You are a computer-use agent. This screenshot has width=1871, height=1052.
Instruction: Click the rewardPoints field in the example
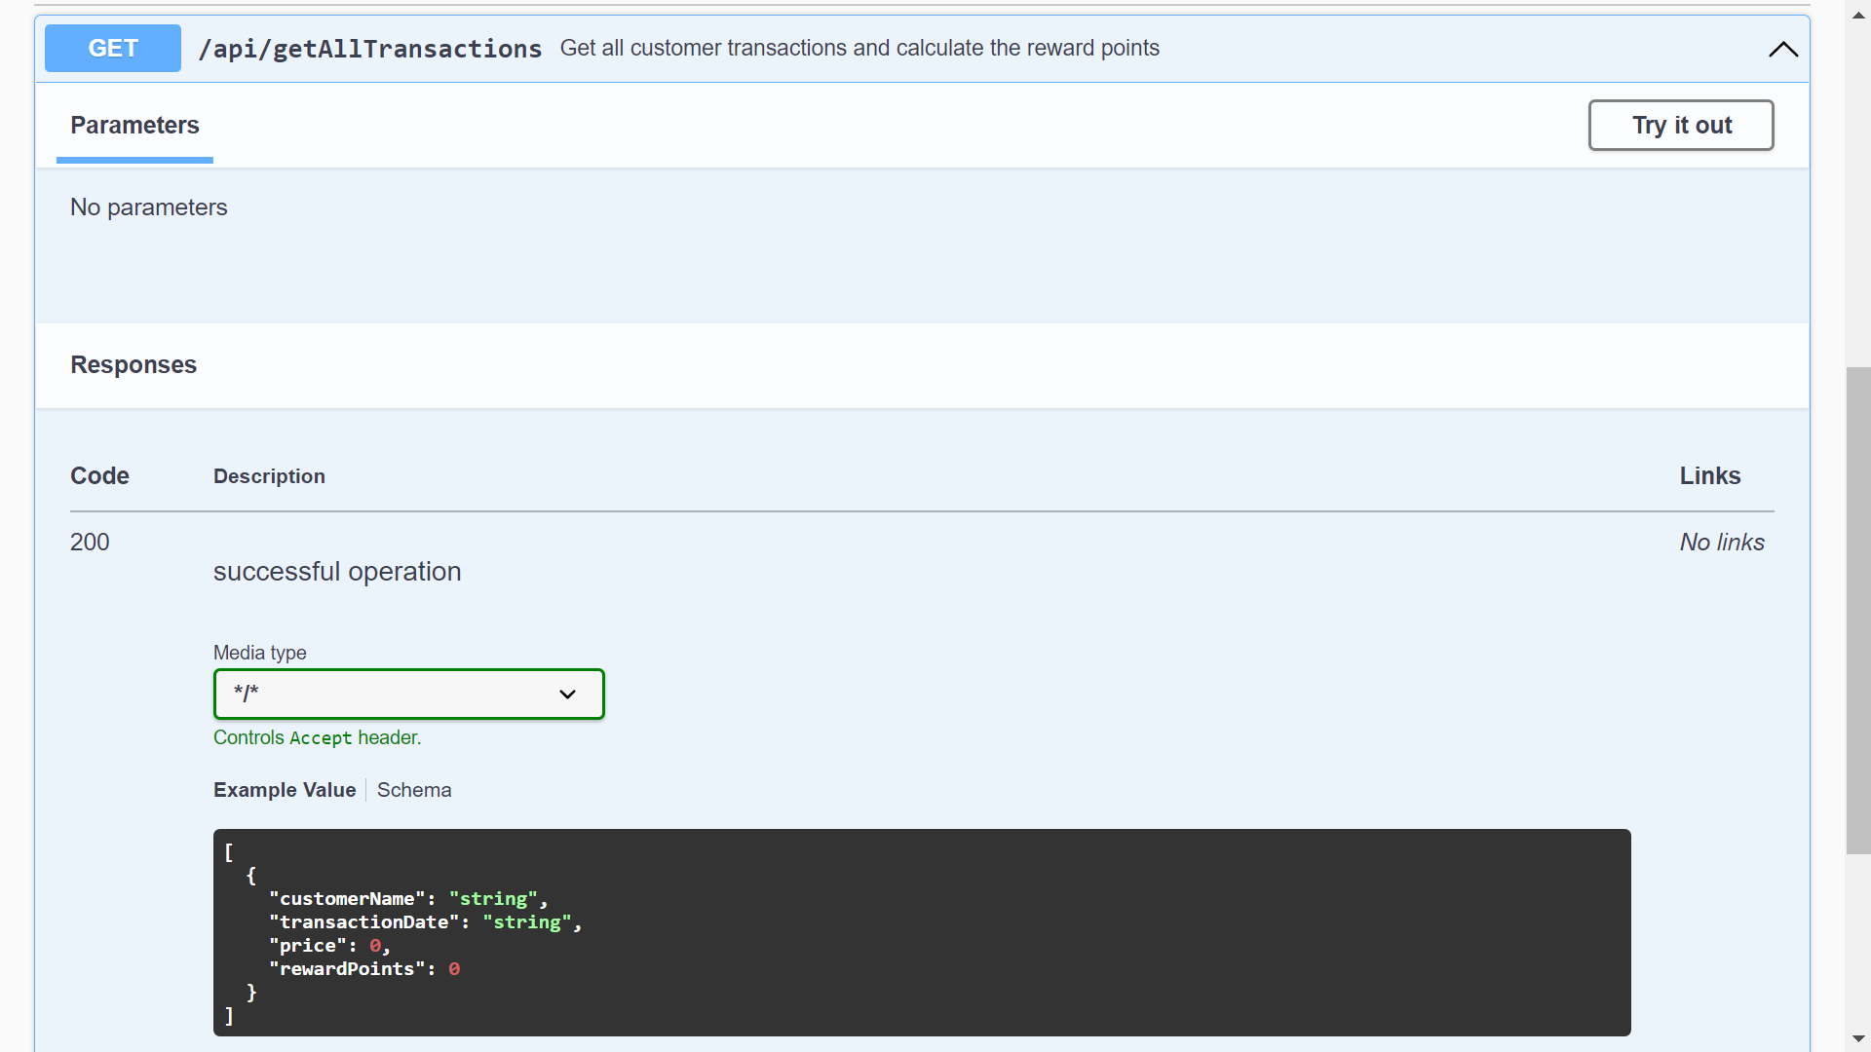pos(350,968)
